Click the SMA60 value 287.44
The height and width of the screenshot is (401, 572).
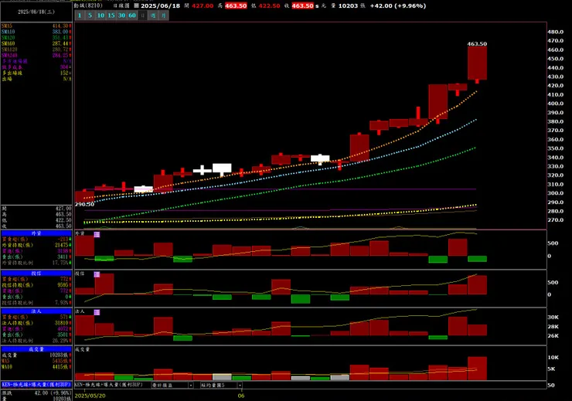(x=60, y=43)
